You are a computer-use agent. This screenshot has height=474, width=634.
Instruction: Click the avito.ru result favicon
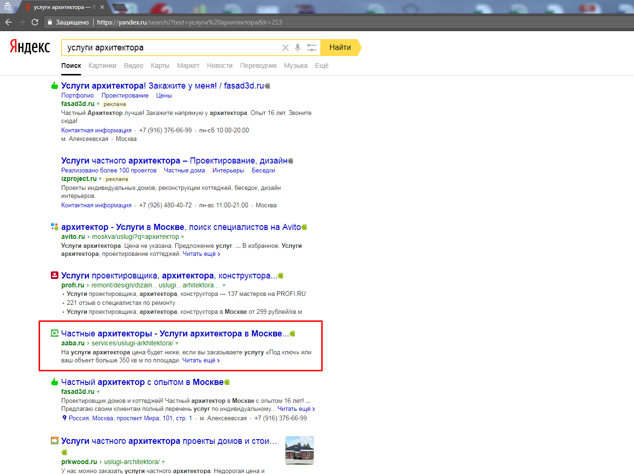[55, 227]
